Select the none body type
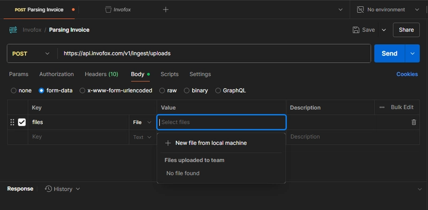Image resolution: width=428 pixels, height=210 pixels. tap(13, 91)
